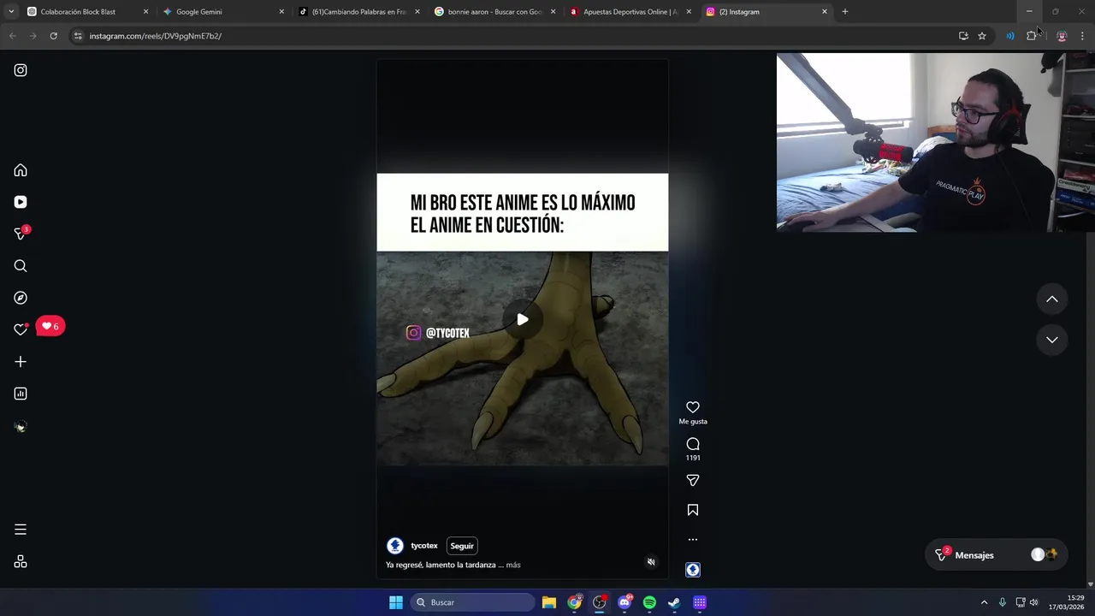The height and width of the screenshot is (616, 1095).
Task: Reload the Instagram page
Action: tap(53, 36)
